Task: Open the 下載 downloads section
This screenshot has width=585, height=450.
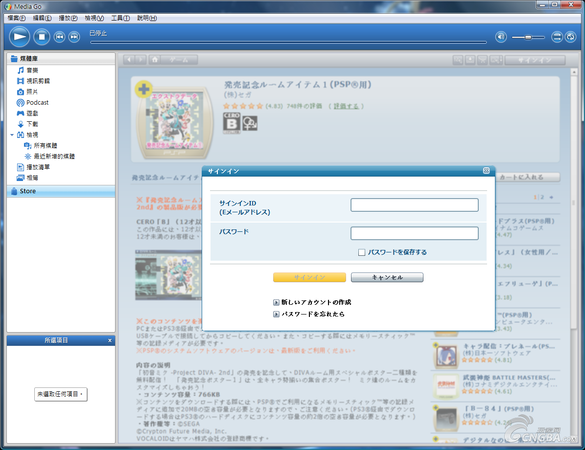Action: (32, 124)
